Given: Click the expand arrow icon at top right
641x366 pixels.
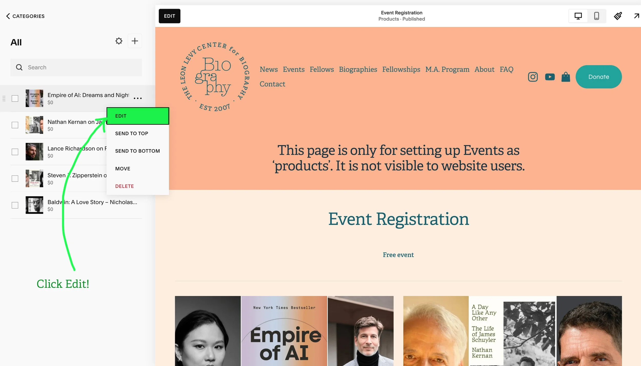Looking at the screenshot, I should pyautogui.click(x=636, y=16).
